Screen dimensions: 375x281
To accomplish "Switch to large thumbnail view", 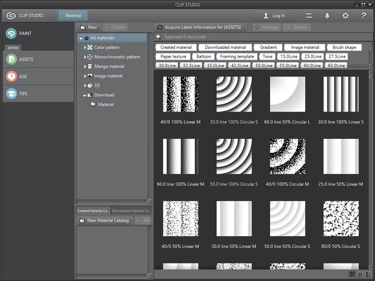I will [352, 274].
